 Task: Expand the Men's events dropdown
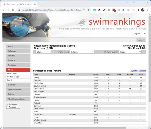tap(82, 52)
